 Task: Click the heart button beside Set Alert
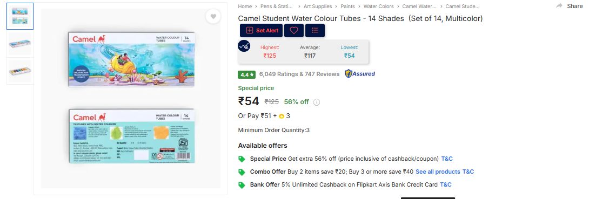[x=294, y=31]
